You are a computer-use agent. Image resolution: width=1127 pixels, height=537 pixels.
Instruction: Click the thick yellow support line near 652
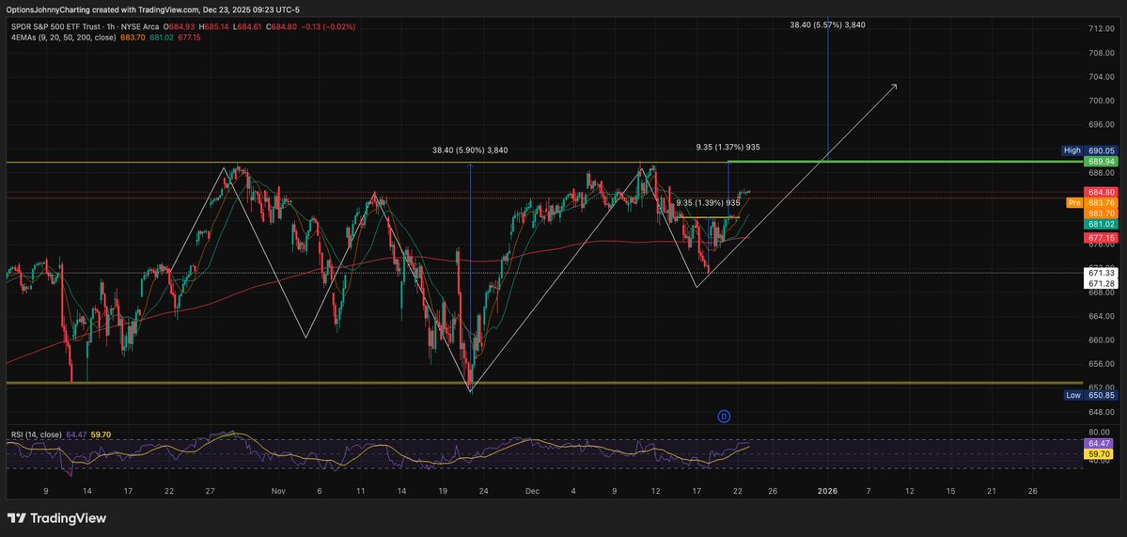click(x=543, y=383)
